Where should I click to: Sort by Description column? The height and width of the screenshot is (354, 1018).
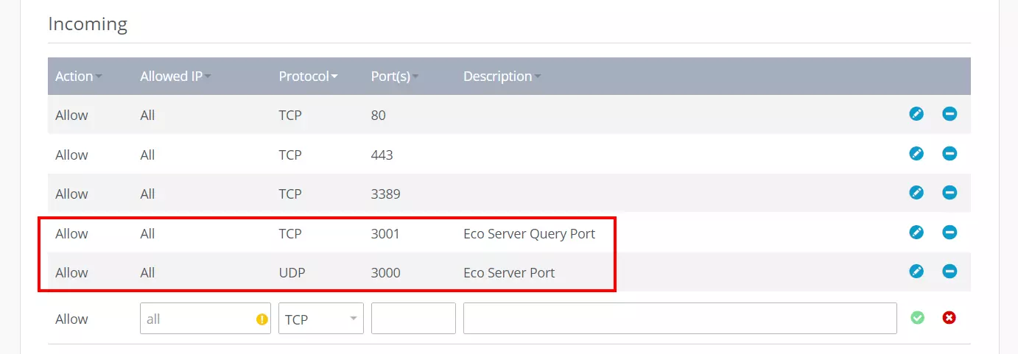502,77
